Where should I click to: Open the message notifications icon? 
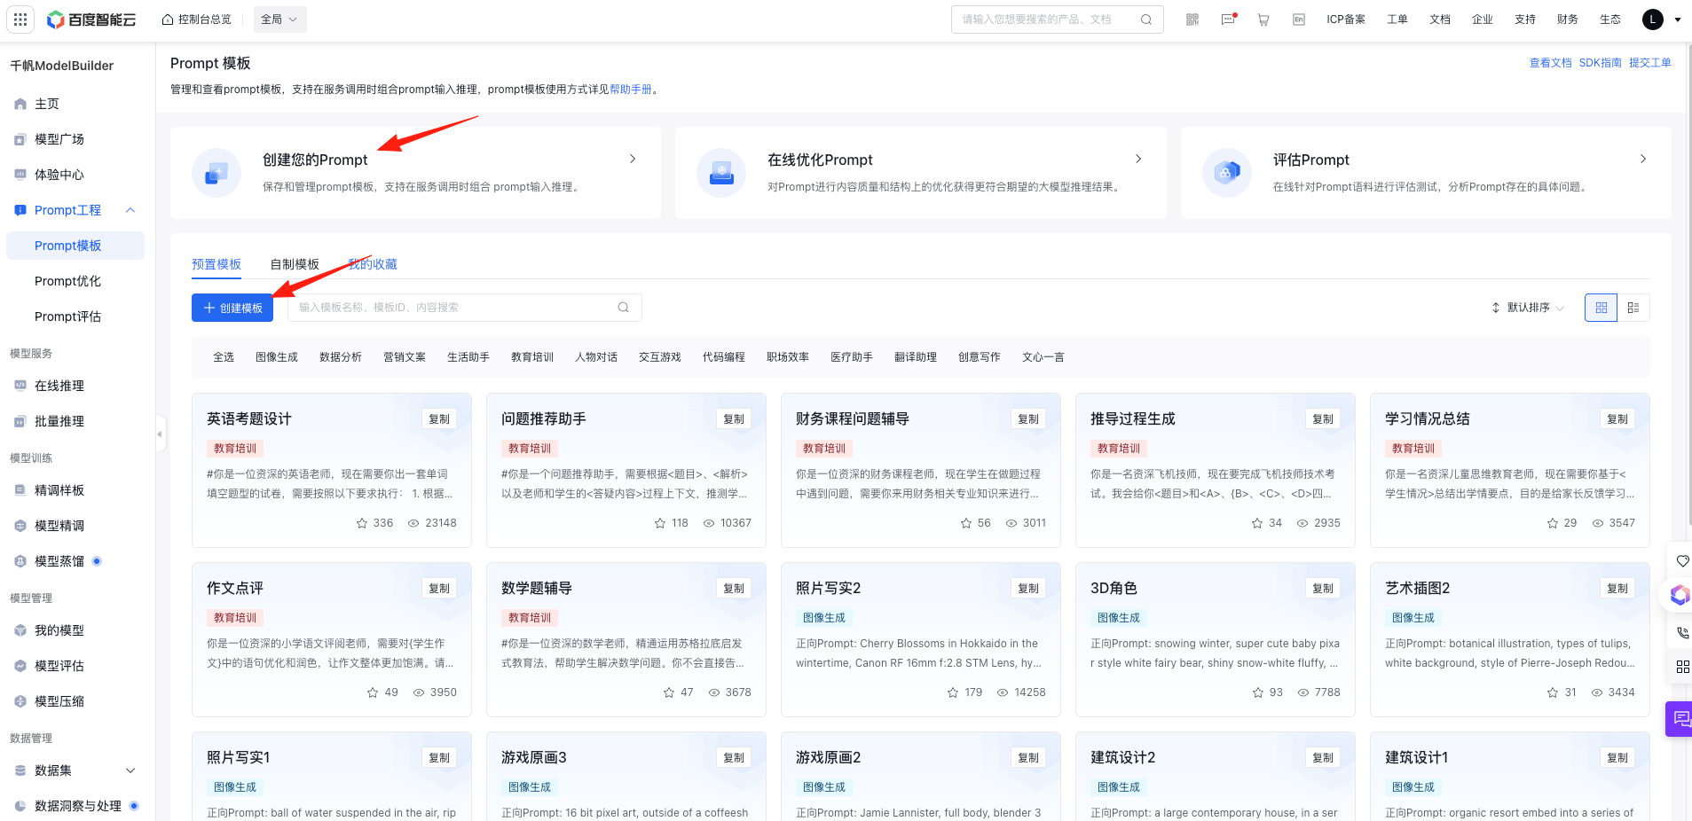(x=1229, y=19)
